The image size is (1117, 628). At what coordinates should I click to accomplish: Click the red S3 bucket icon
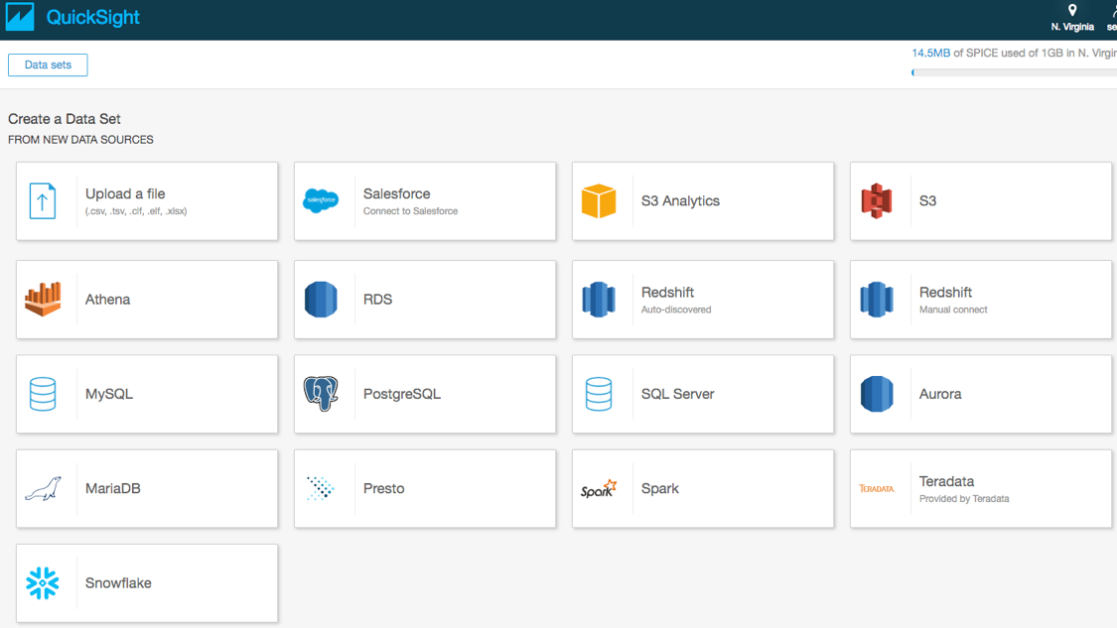coord(876,200)
